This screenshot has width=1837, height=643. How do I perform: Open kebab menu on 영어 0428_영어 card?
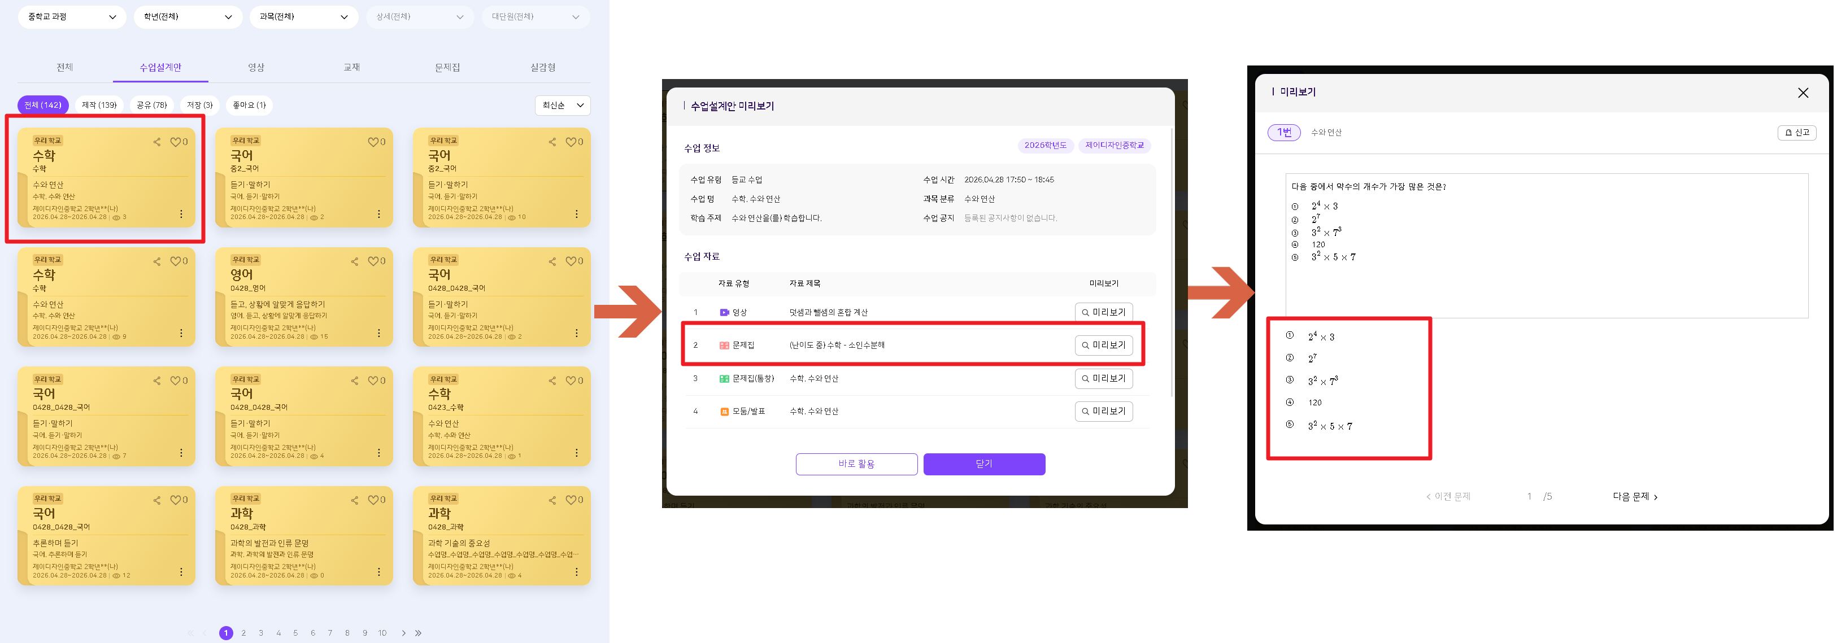tap(378, 333)
